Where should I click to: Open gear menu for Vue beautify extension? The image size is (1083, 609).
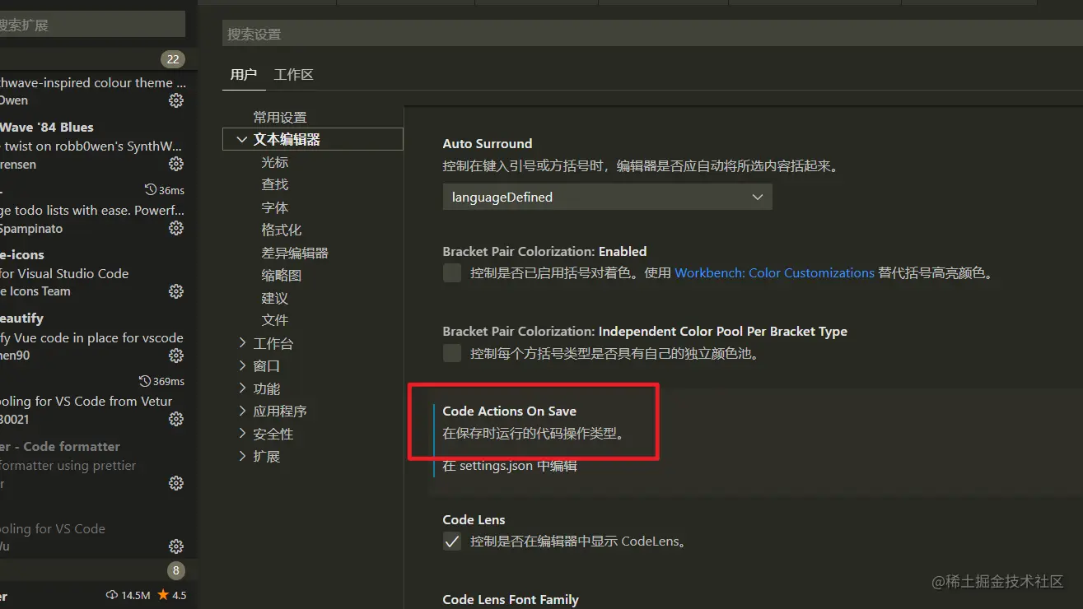tap(176, 356)
